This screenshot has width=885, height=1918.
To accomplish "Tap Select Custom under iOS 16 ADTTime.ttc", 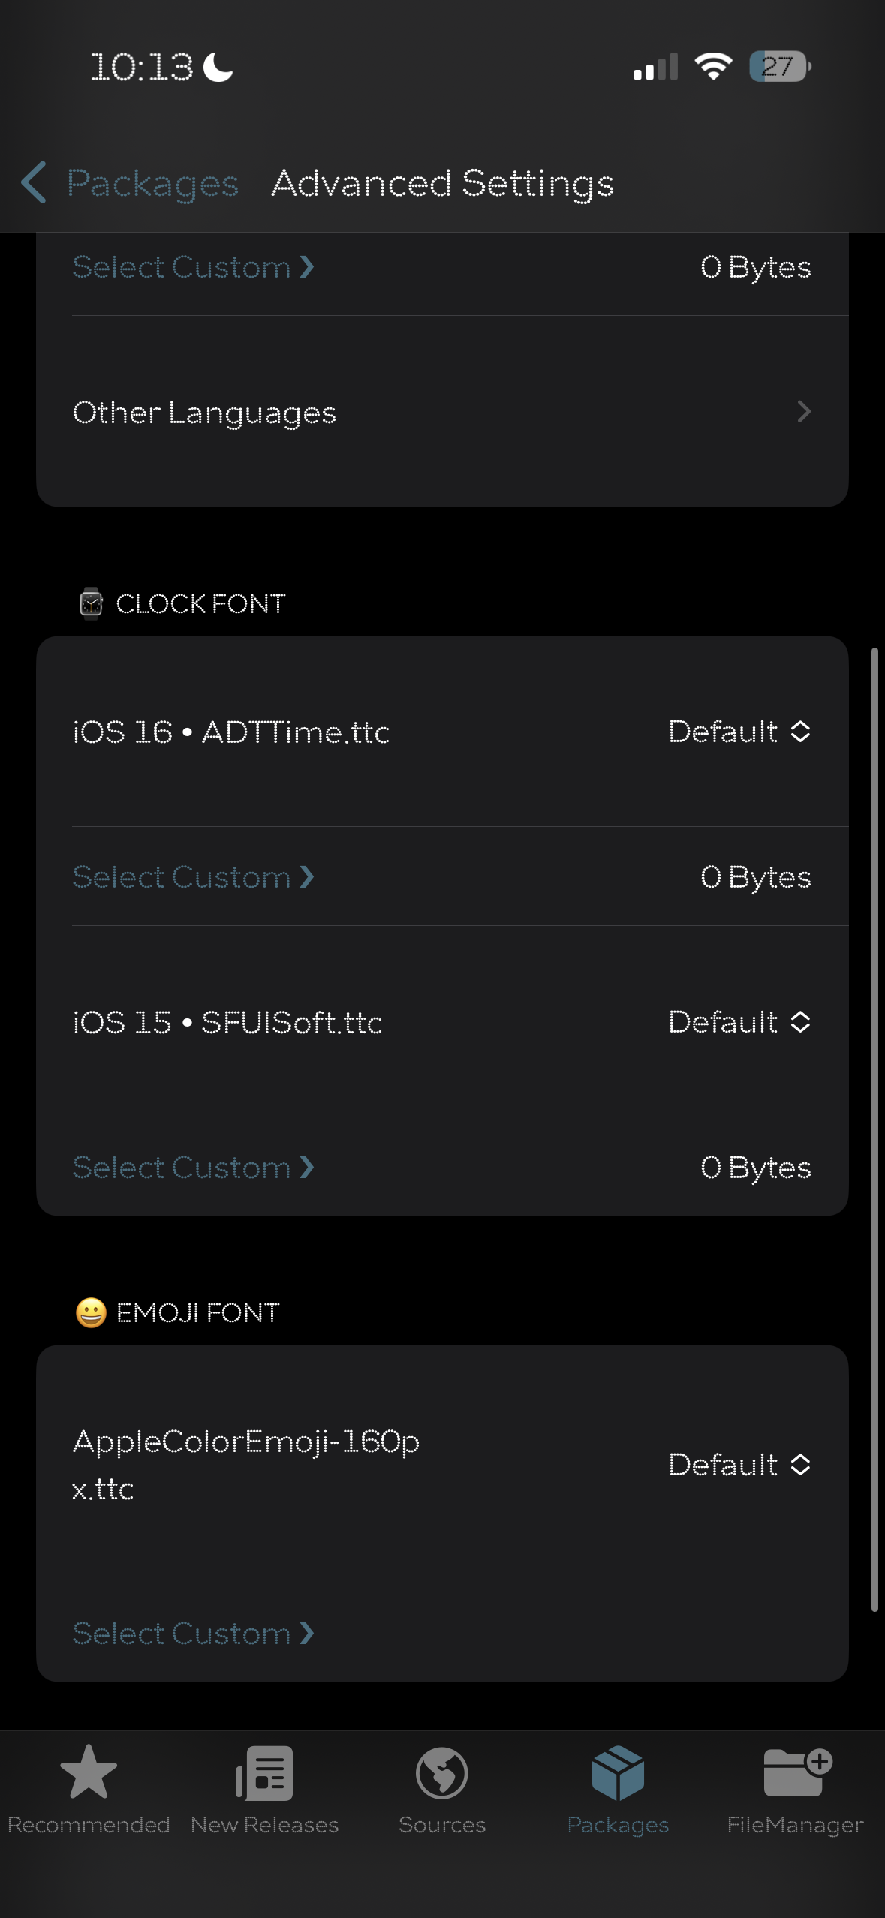I will (192, 877).
